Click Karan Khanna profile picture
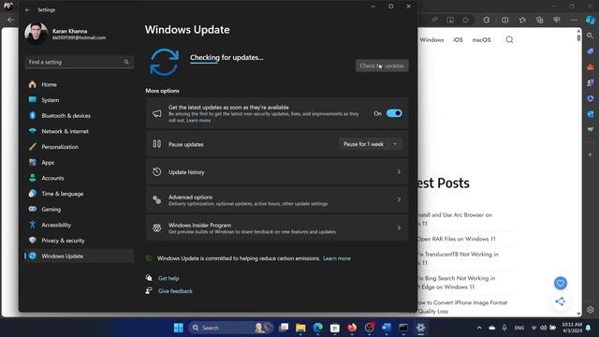Screen dimensions: 599x337 37,34
